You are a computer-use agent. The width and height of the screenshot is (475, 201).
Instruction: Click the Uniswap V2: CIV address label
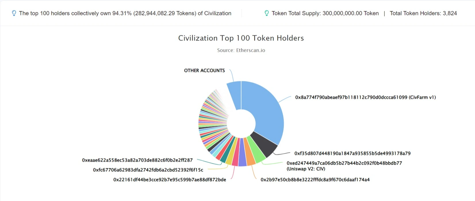point(344,166)
